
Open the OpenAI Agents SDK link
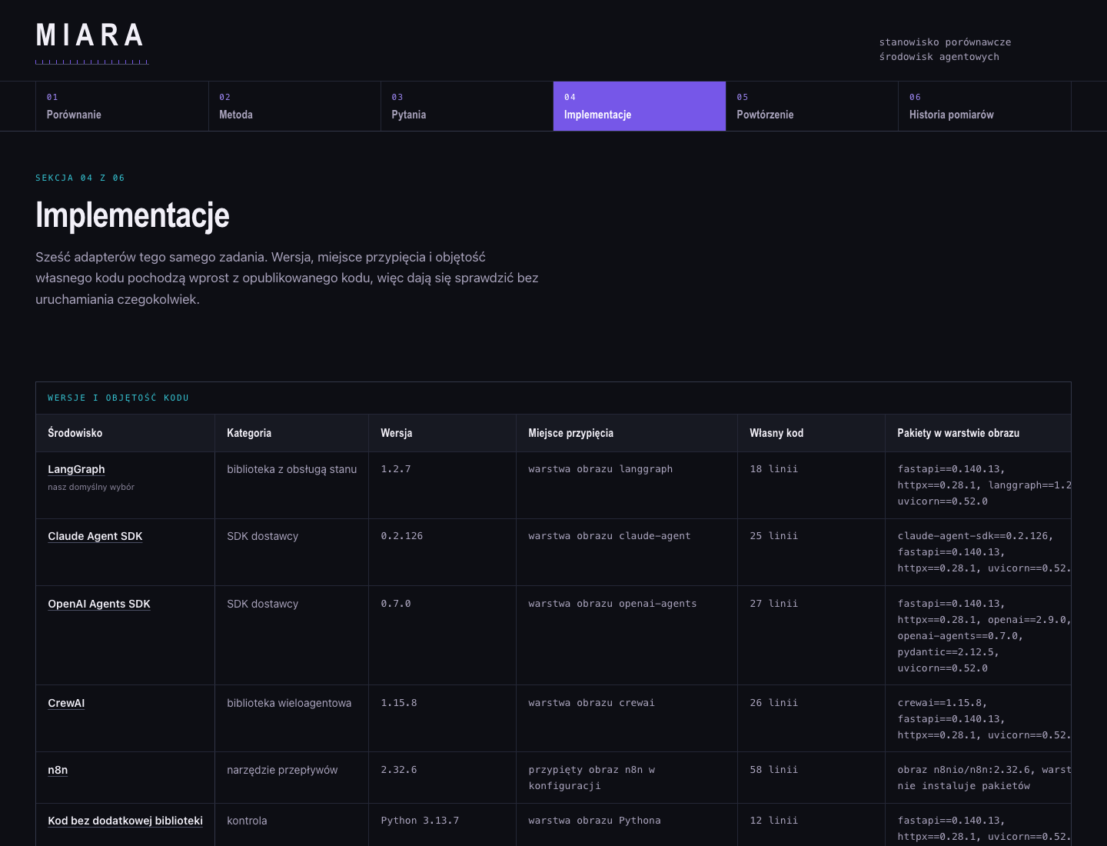[x=99, y=604]
